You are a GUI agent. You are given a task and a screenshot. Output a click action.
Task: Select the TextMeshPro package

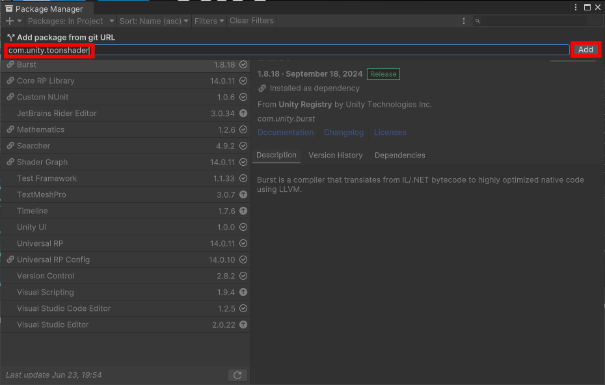click(x=125, y=194)
